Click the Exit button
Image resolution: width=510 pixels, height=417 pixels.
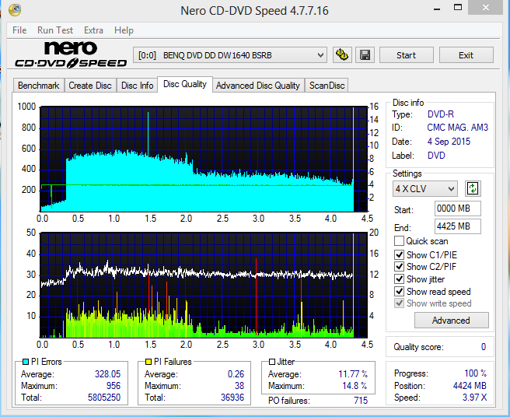tap(466, 55)
